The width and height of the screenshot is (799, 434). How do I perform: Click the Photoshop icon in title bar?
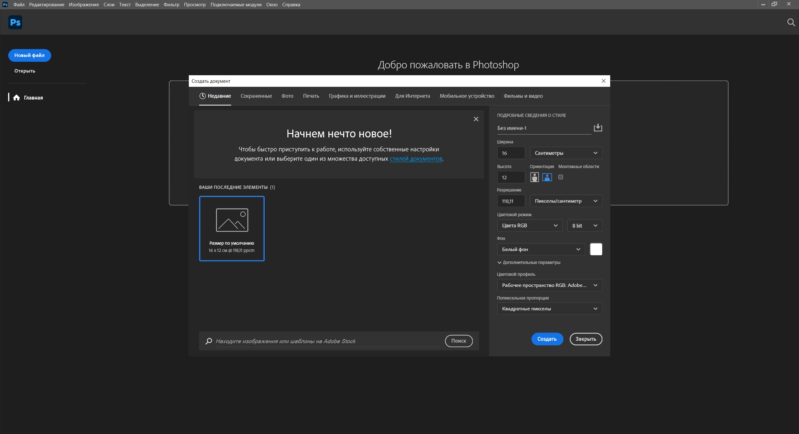click(5, 5)
